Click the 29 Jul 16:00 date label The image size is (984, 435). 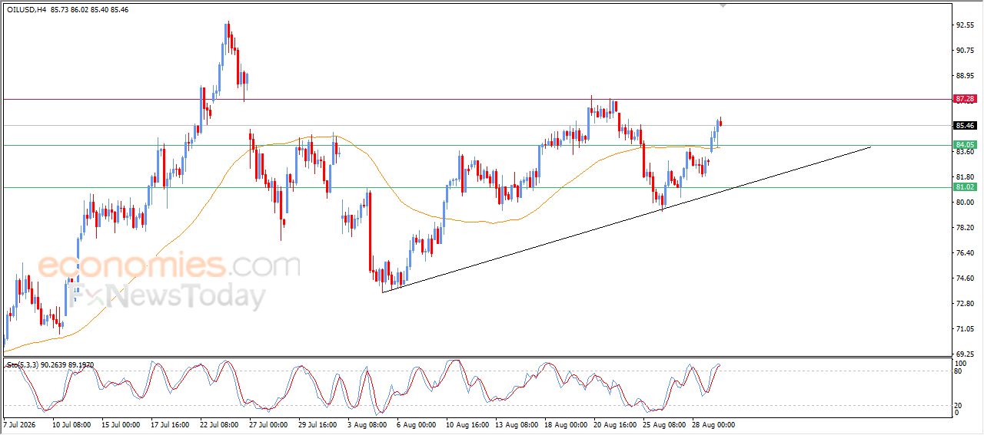[317, 423]
